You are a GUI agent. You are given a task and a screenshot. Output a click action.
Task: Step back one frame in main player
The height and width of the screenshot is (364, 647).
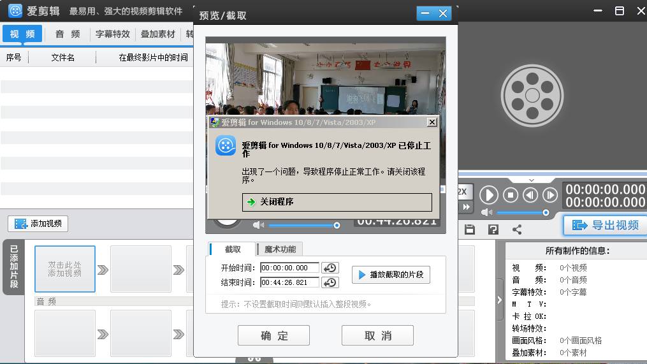[530, 195]
